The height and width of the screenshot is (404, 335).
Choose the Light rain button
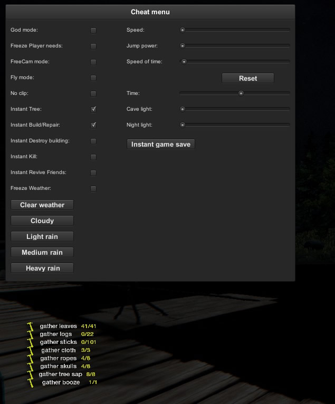[42, 236]
